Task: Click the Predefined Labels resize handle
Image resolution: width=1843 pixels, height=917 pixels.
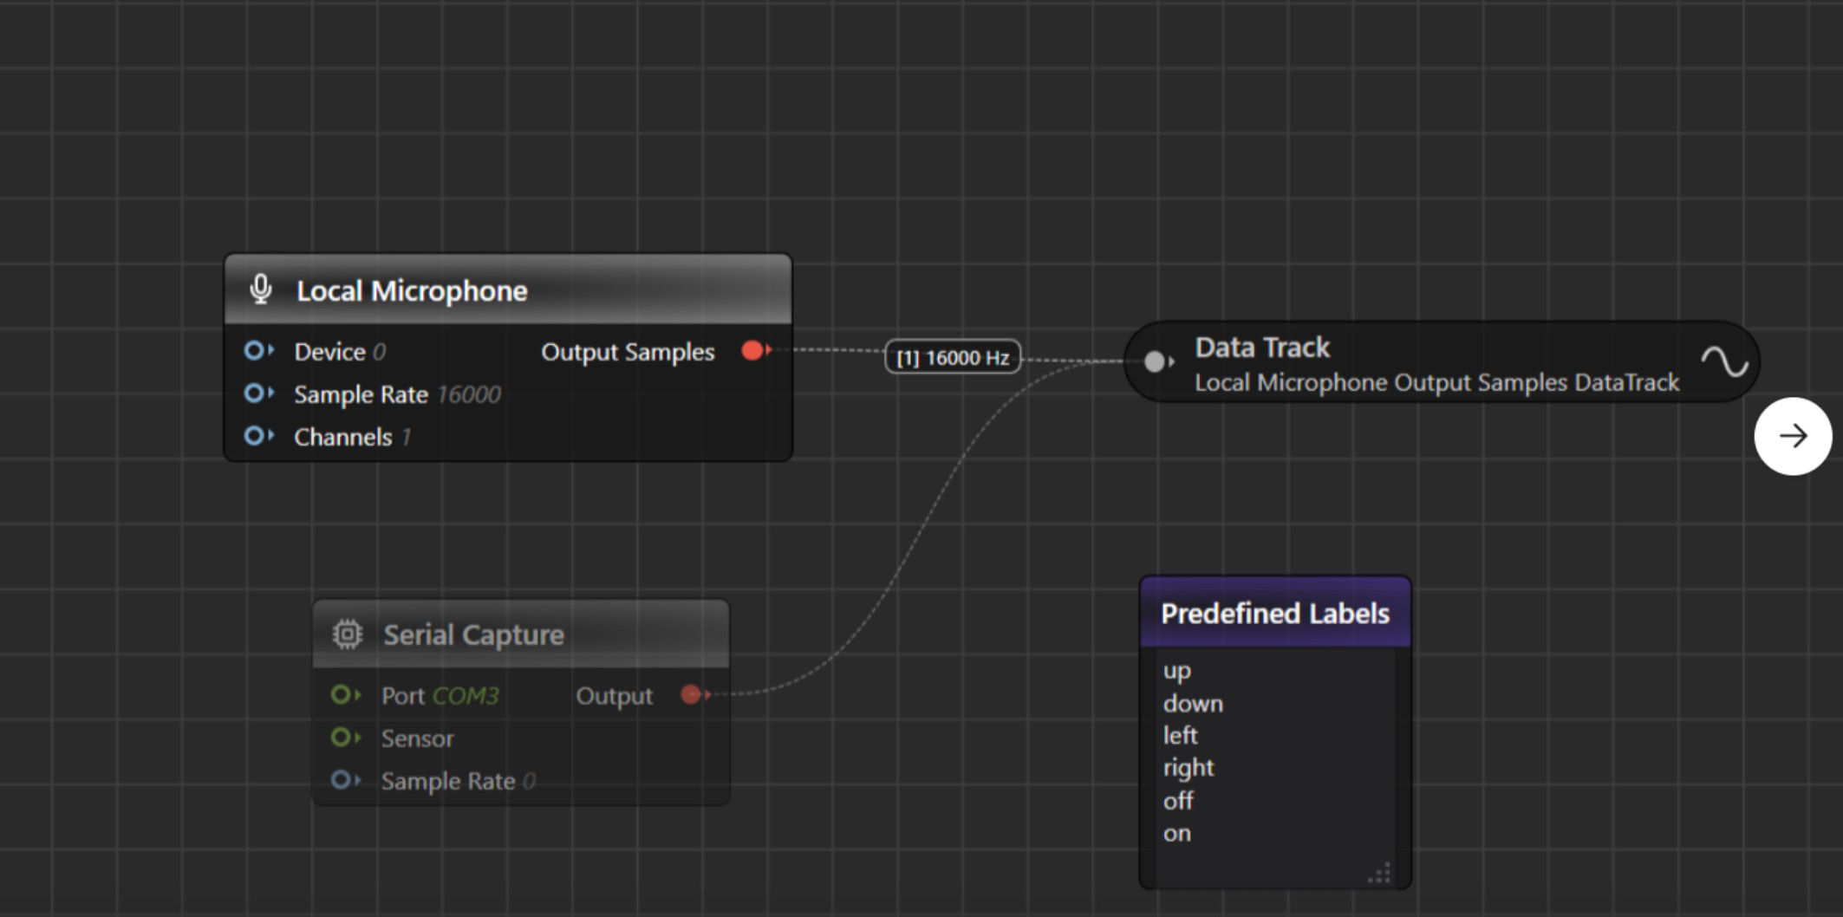Action: click(1380, 873)
